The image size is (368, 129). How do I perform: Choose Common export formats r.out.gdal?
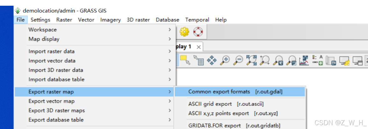click(x=240, y=92)
